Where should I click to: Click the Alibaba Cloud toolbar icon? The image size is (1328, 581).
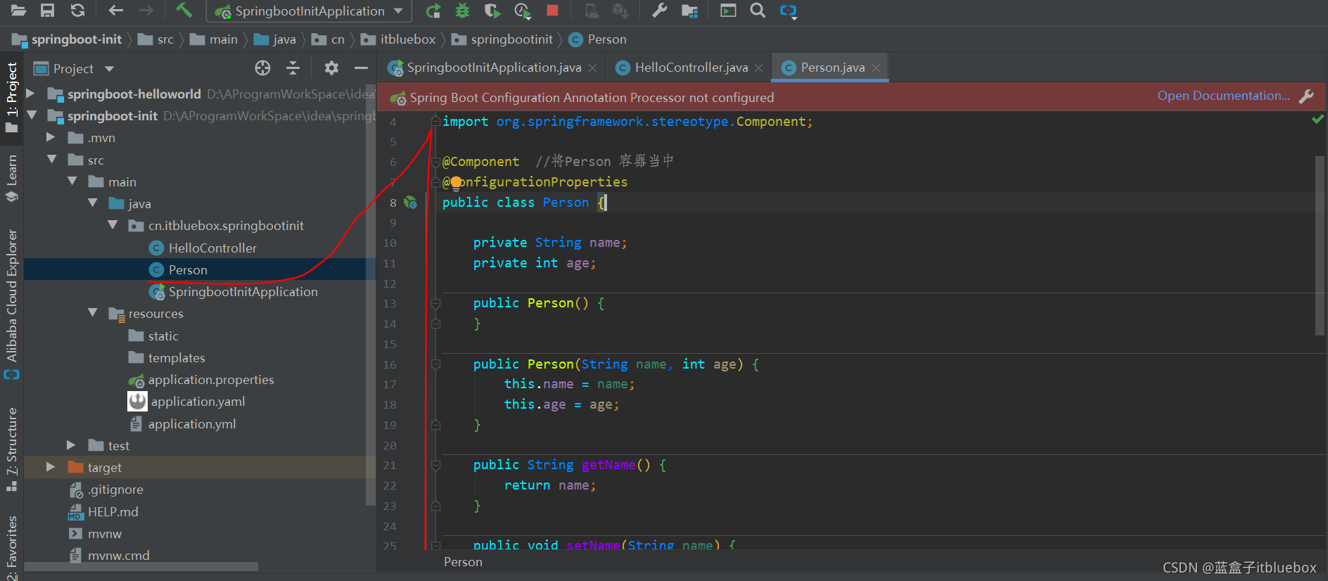tap(788, 11)
